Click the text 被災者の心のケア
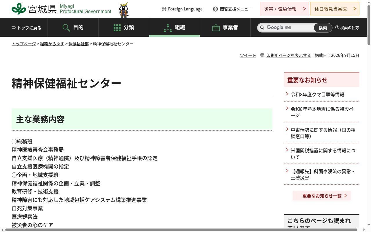This screenshot has width=371, height=232. click(32, 225)
